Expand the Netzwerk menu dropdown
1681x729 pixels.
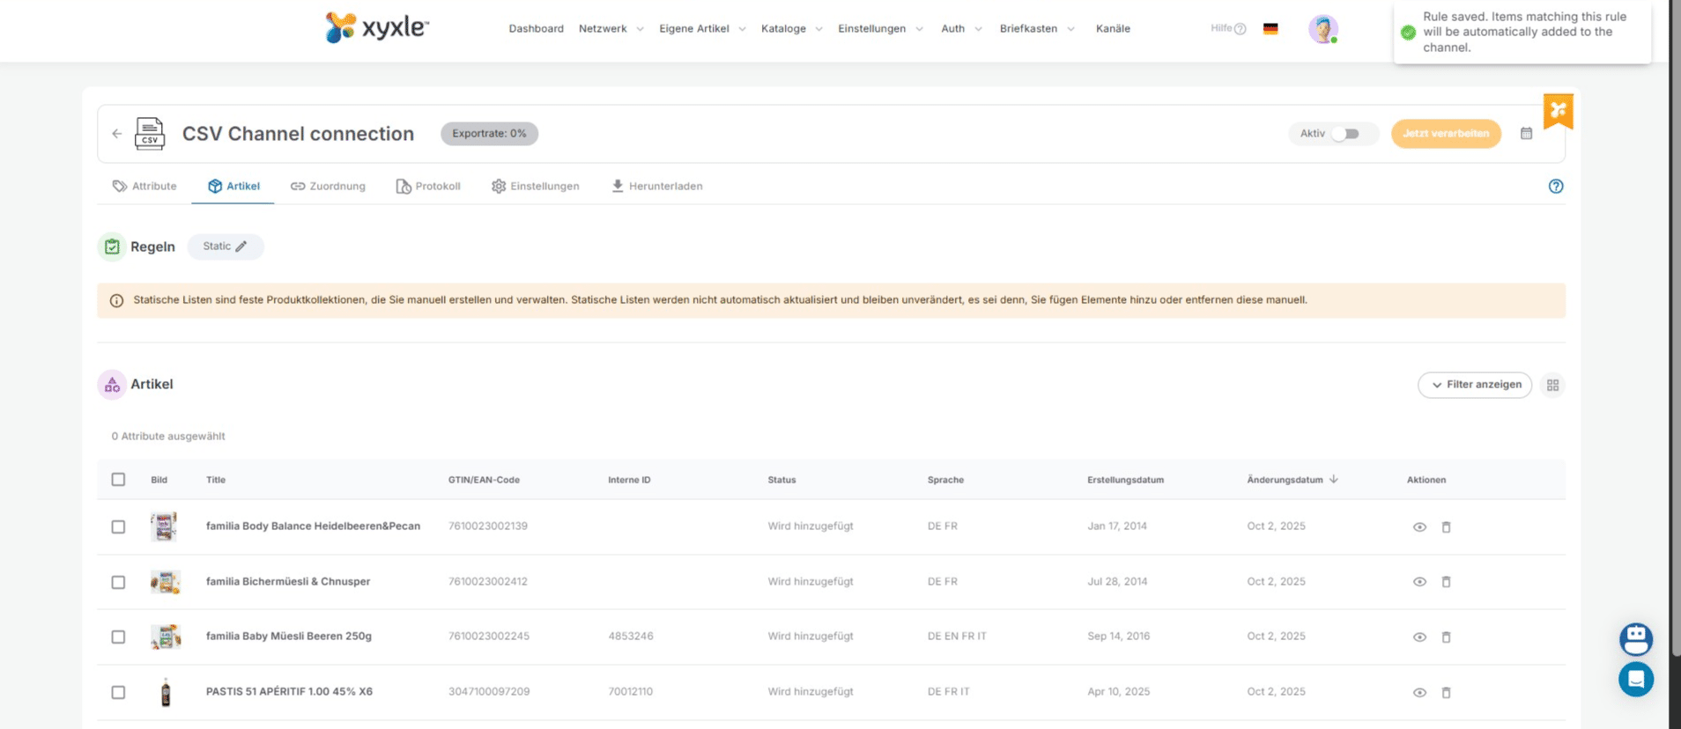click(x=611, y=29)
